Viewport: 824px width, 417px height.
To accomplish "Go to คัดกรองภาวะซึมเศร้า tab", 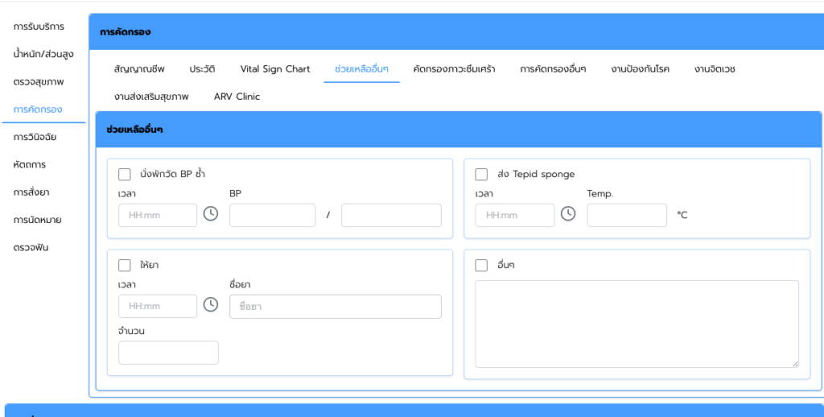I will (x=454, y=69).
